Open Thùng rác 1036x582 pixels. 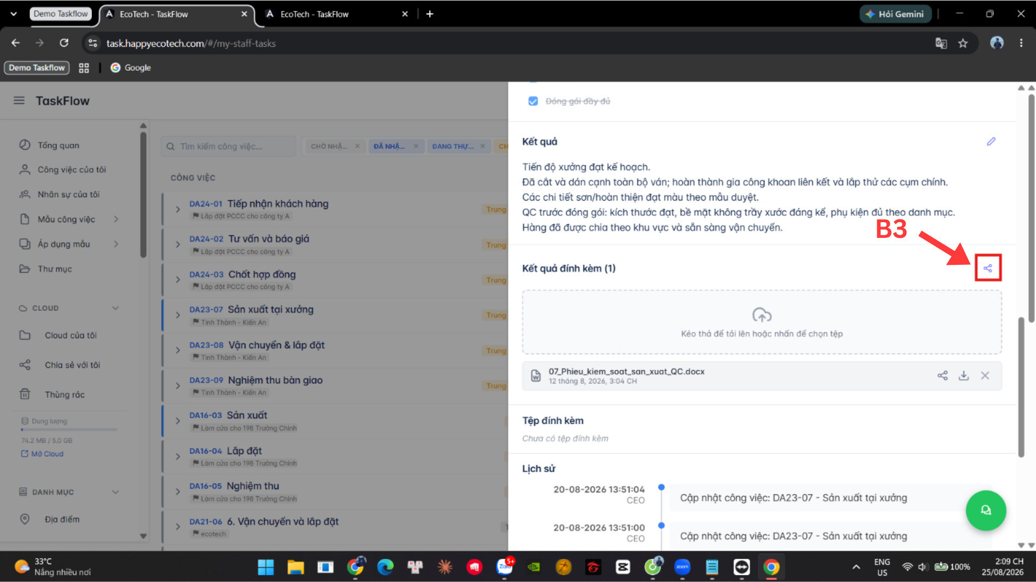pyautogui.click(x=65, y=394)
